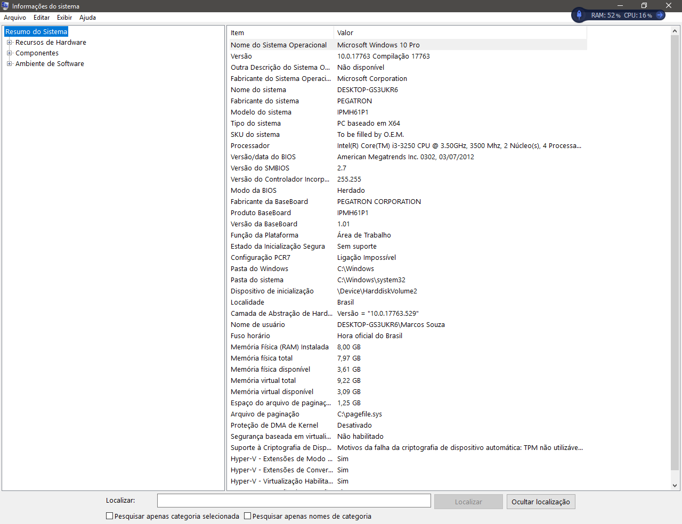This screenshot has width=682, height=524.
Task: Select Memória Física (RAM) Instalada row
Action: (408, 347)
